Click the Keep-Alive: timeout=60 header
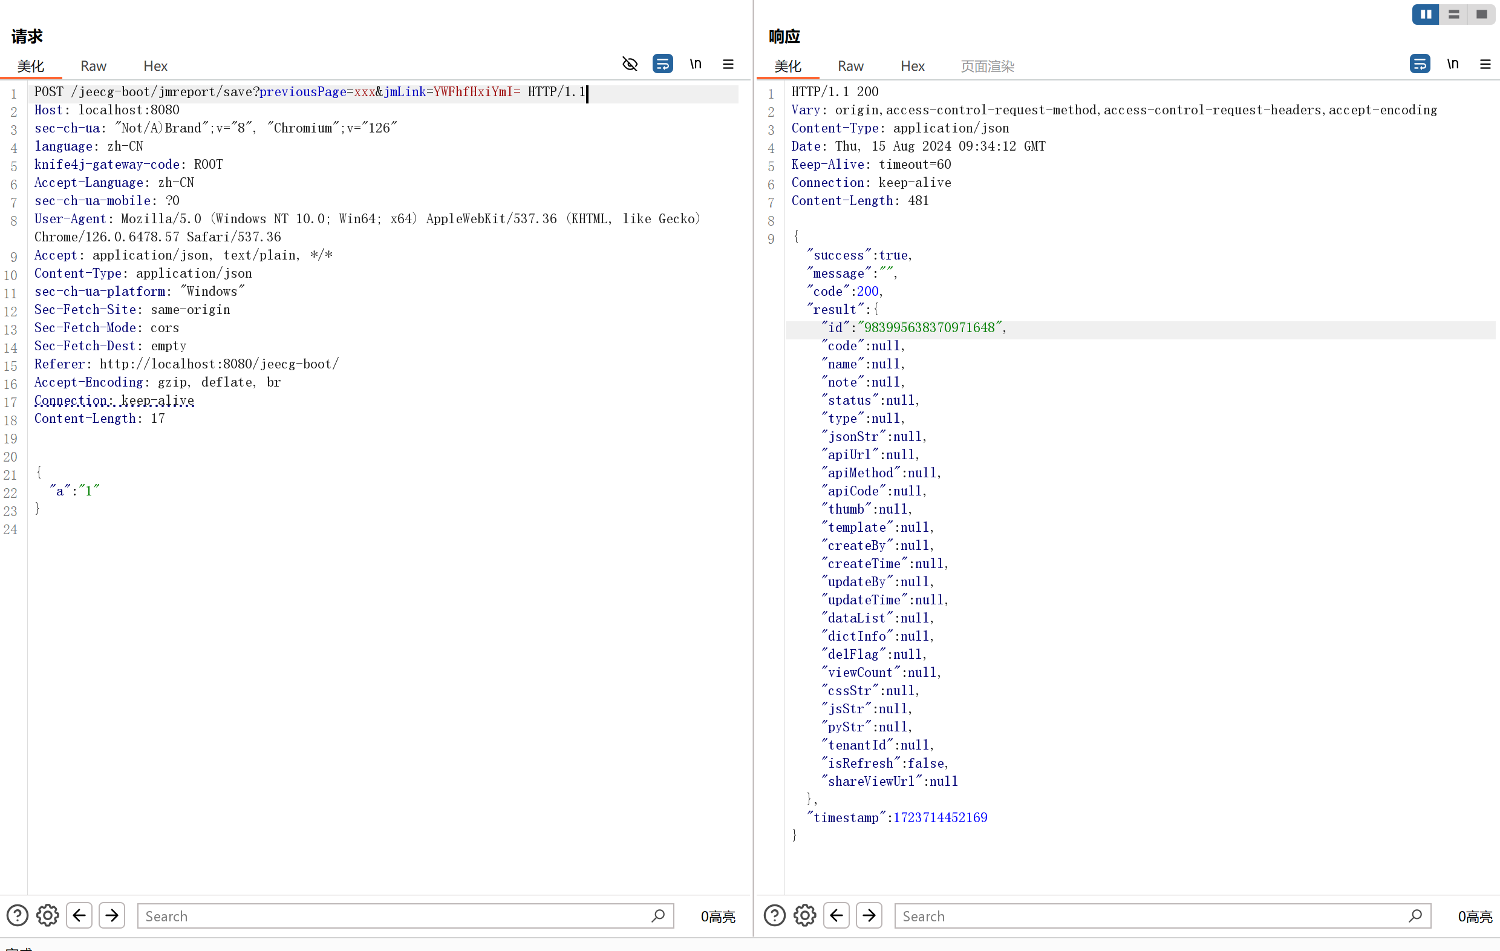This screenshot has height=951, width=1500. [871, 165]
